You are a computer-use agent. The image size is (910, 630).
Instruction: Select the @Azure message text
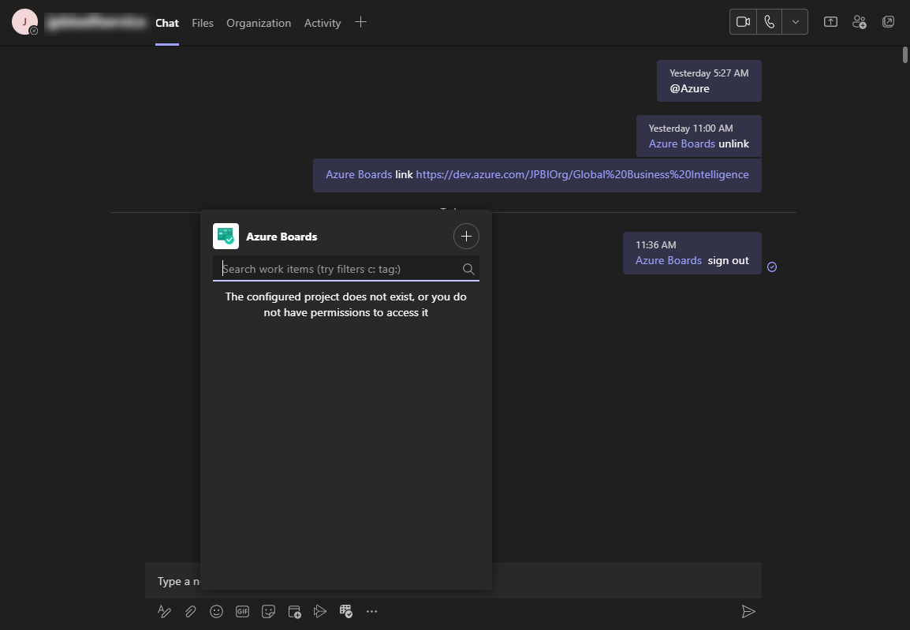(x=689, y=89)
